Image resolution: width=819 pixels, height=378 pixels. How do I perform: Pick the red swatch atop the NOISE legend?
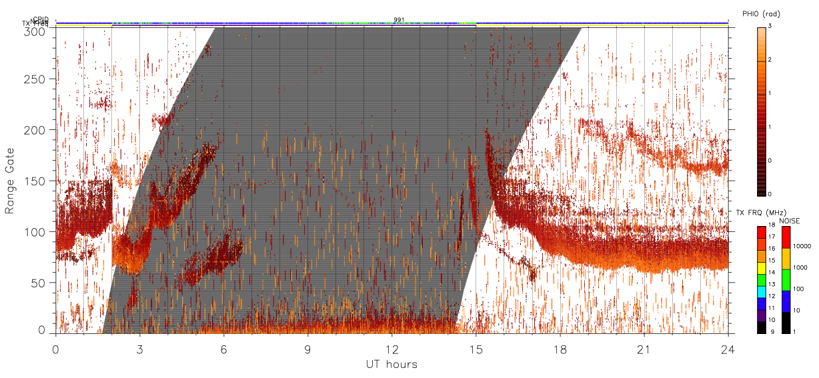(786, 237)
